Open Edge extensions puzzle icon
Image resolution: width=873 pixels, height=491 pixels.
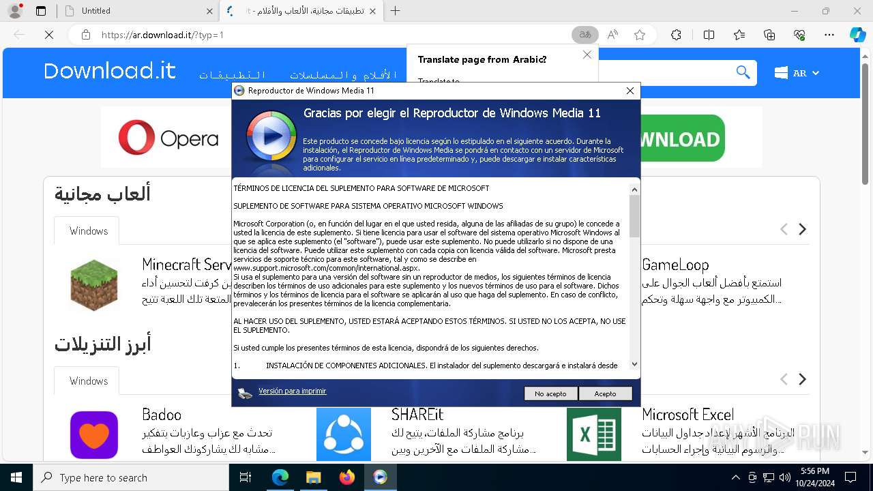676,35
